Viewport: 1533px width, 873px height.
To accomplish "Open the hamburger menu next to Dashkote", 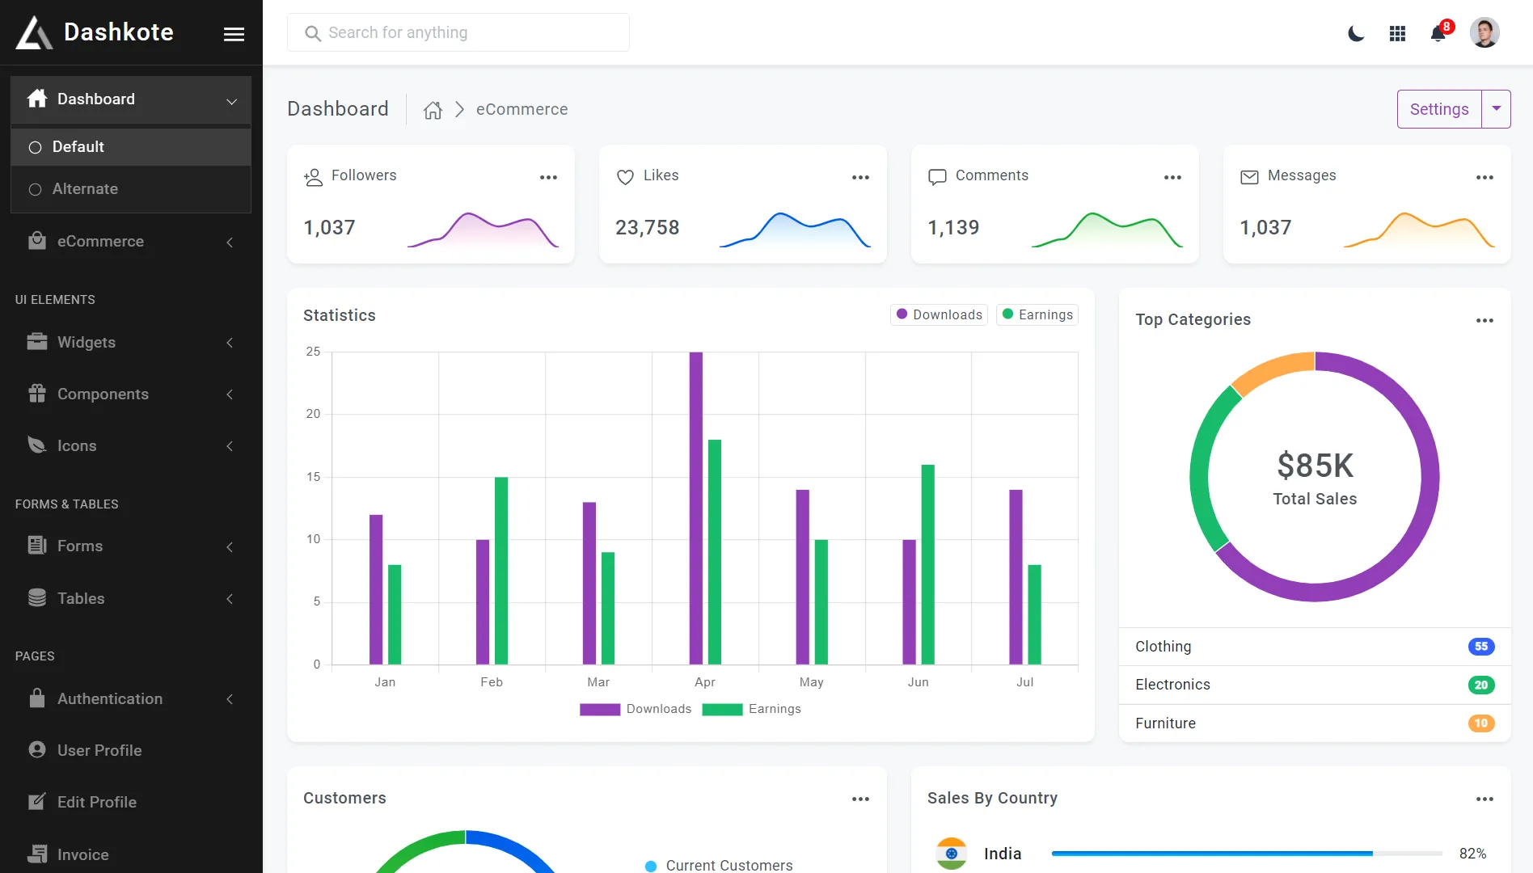I will click(234, 34).
